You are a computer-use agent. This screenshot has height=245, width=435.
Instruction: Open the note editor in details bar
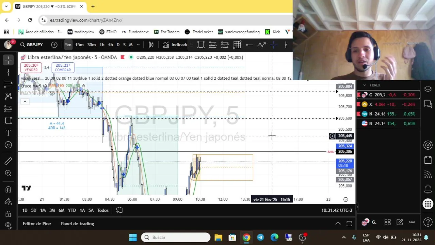[x=400, y=222]
